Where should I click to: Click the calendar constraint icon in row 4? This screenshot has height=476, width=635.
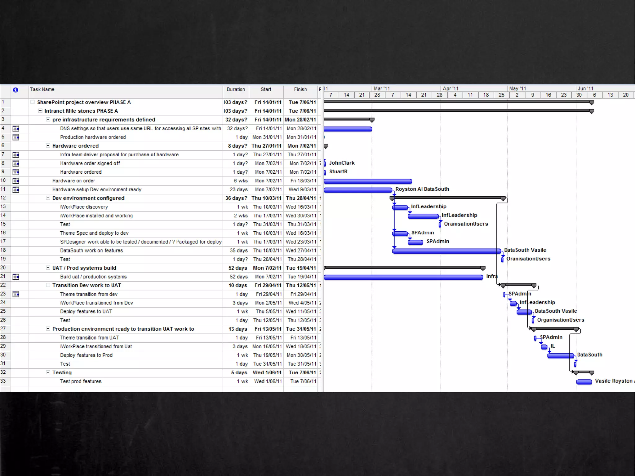click(x=16, y=128)
